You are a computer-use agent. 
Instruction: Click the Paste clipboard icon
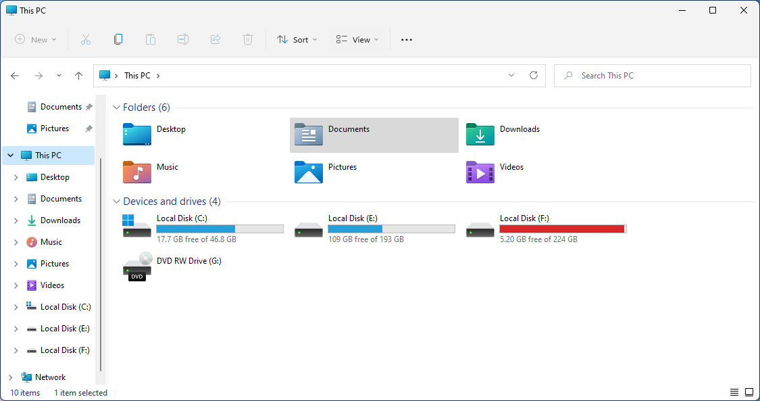pos(151,40)
